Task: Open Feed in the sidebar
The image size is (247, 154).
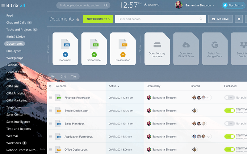Action: pos(10,15)
